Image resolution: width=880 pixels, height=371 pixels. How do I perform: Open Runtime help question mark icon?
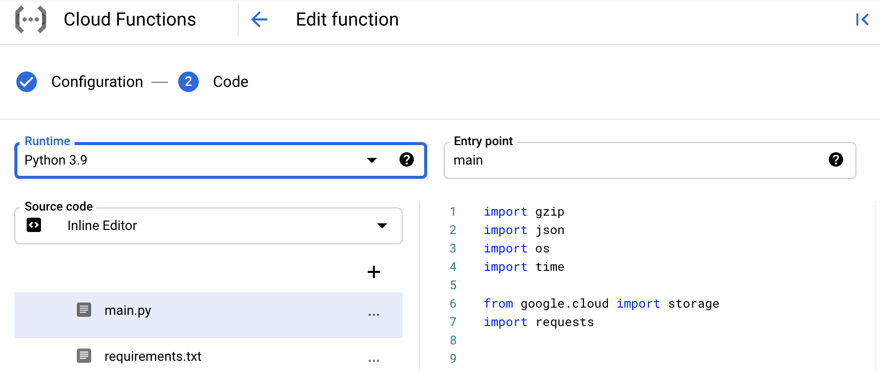(406, 160)
